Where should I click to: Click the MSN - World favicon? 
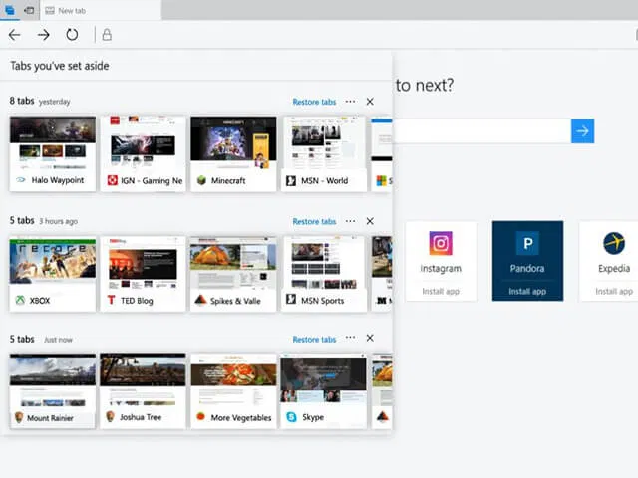291,180
